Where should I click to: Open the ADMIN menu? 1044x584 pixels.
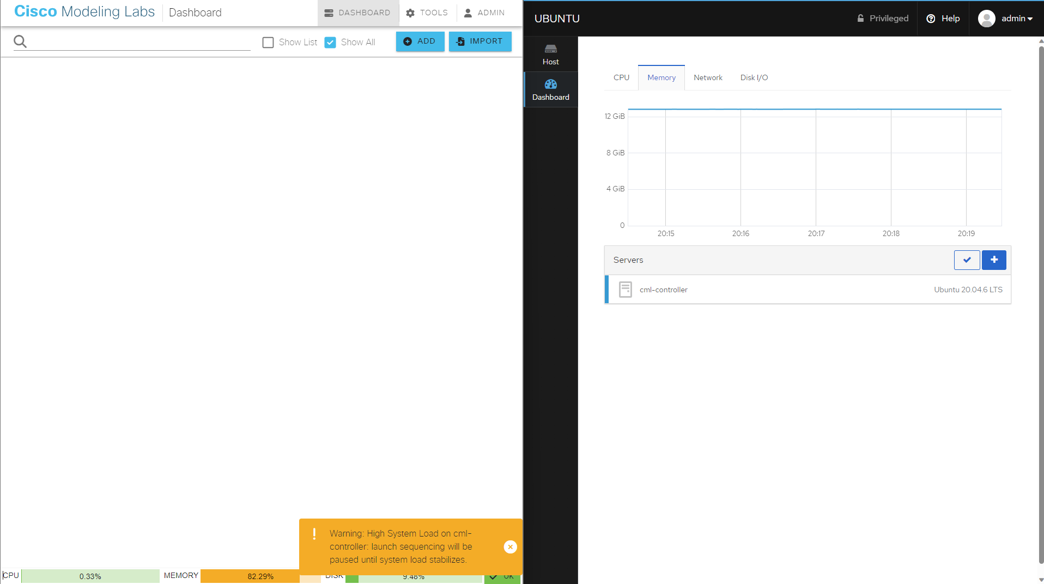coord(484,13)
